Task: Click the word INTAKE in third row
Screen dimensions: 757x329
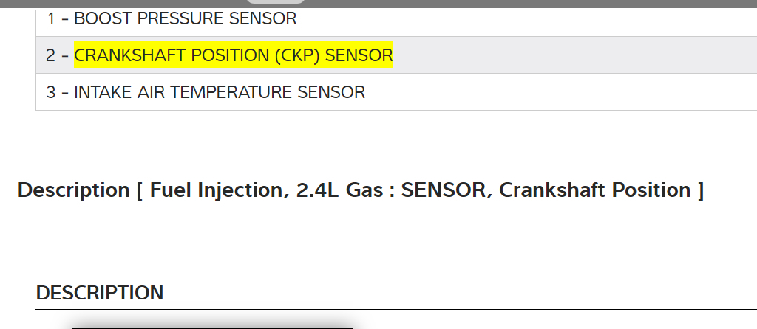Action: 98,92
